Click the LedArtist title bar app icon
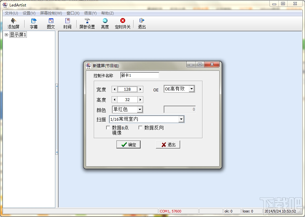This screenshot has width=305, height=217. click(5, 5)
